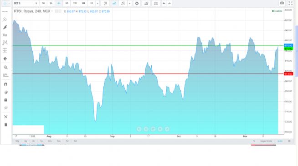Toggle lock all drawing tools
The width and height of the screenshot is (298, 166).
pyautogui.click(x=6, y=100)
